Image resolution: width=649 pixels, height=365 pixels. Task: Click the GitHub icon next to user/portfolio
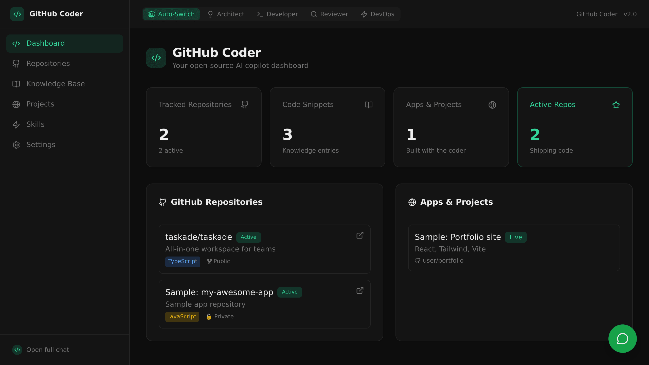[418, 261]
